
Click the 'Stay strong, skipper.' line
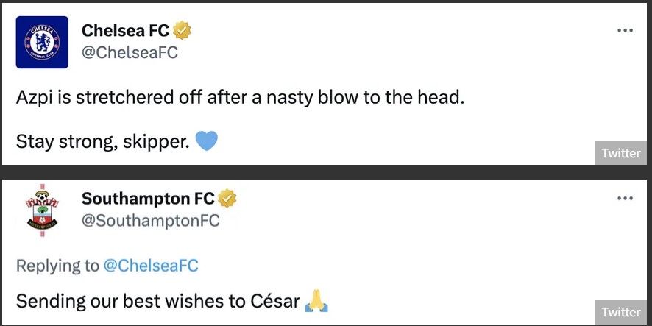(102, 141)
